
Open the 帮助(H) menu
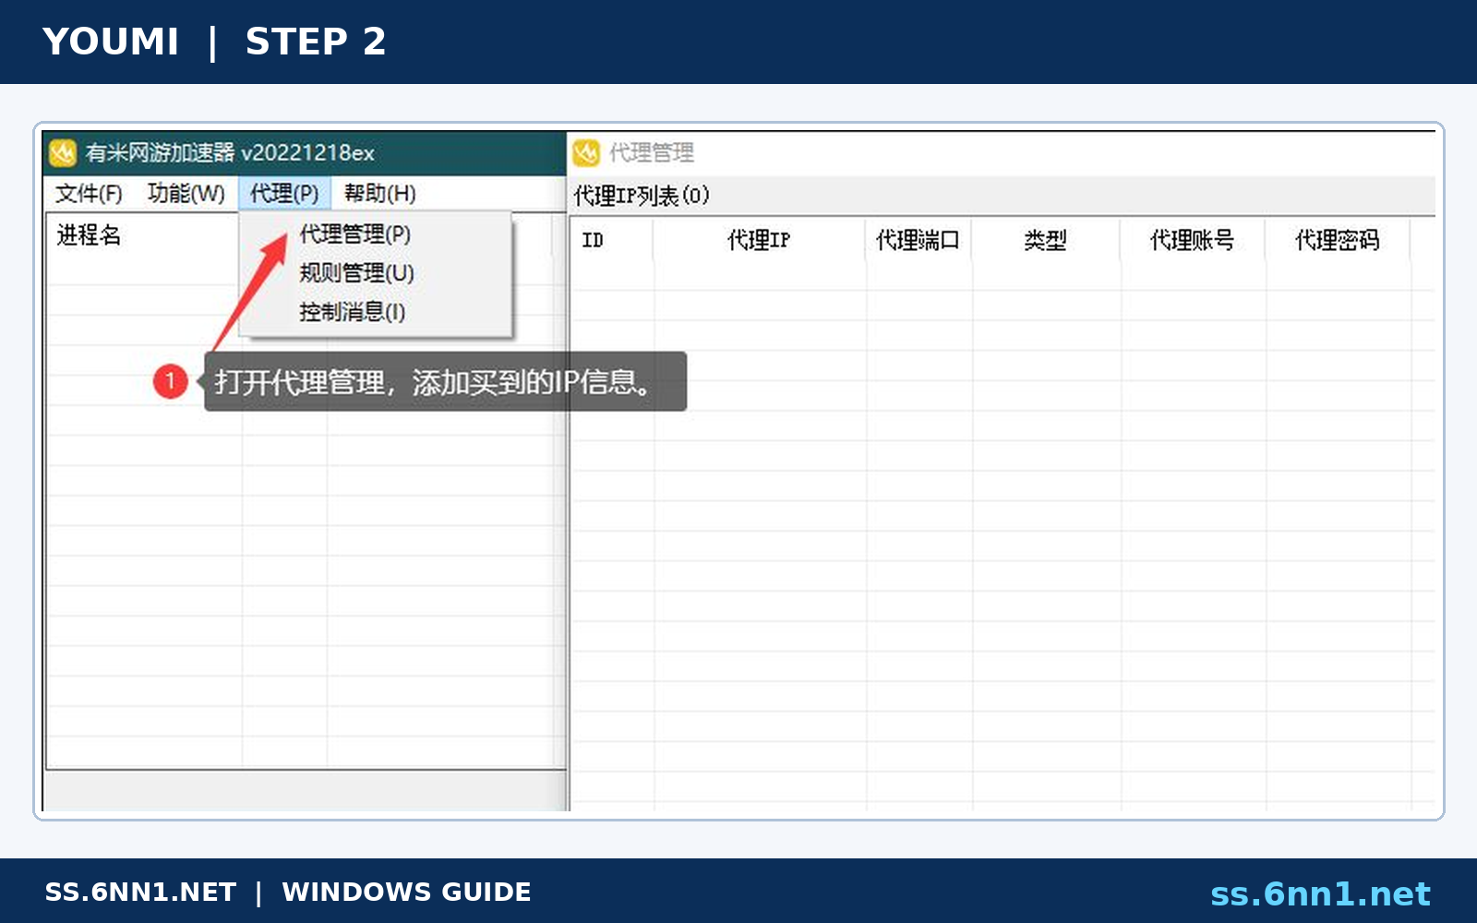(x=379, y=193)
